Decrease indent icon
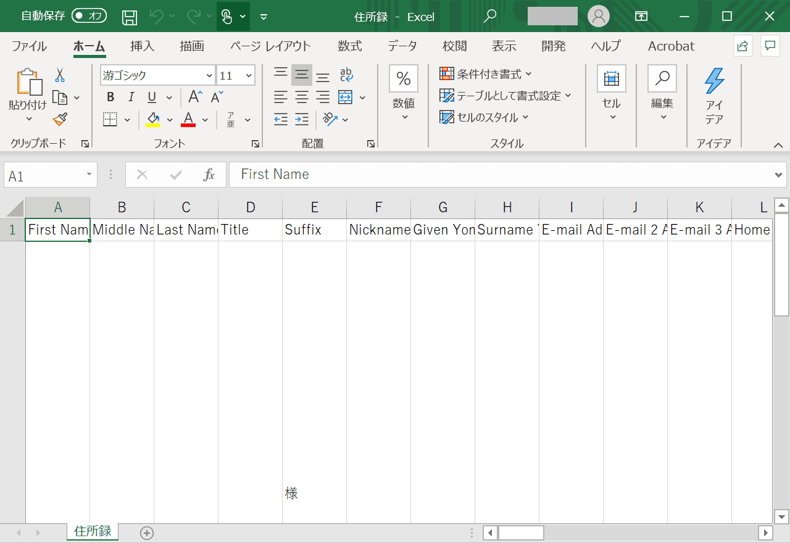Image resolution: width=790 pixels, height=543 pixels. click(x=281, y=119)
